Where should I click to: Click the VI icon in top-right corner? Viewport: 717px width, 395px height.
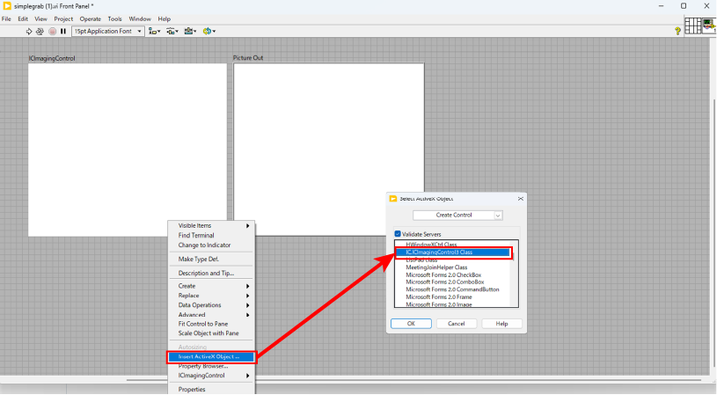[x=709, y=26]
